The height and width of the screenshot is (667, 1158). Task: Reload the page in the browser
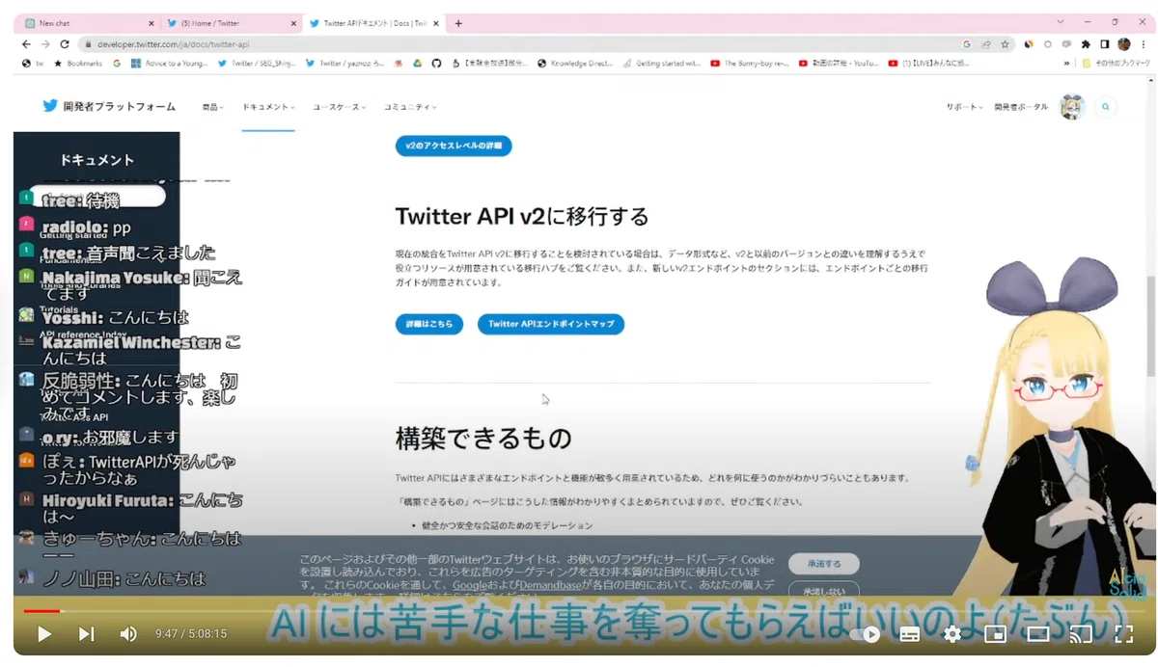[65, 44]
